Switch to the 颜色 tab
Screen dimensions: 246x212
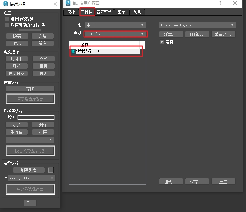(x=137, y=12)
